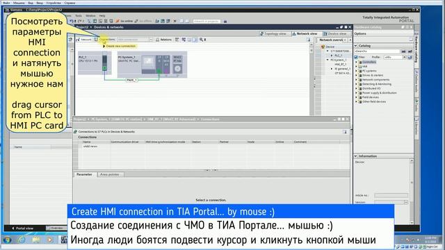Select the Field devices catalog folder
The height and width of the screenshot is (250, 445).
point(371,97)
